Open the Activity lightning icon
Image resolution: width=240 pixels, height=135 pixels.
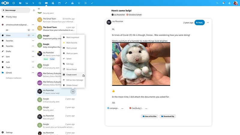point(33,3)
